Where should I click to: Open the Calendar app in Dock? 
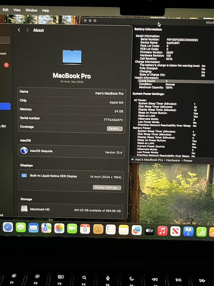(x=85, y=229)
